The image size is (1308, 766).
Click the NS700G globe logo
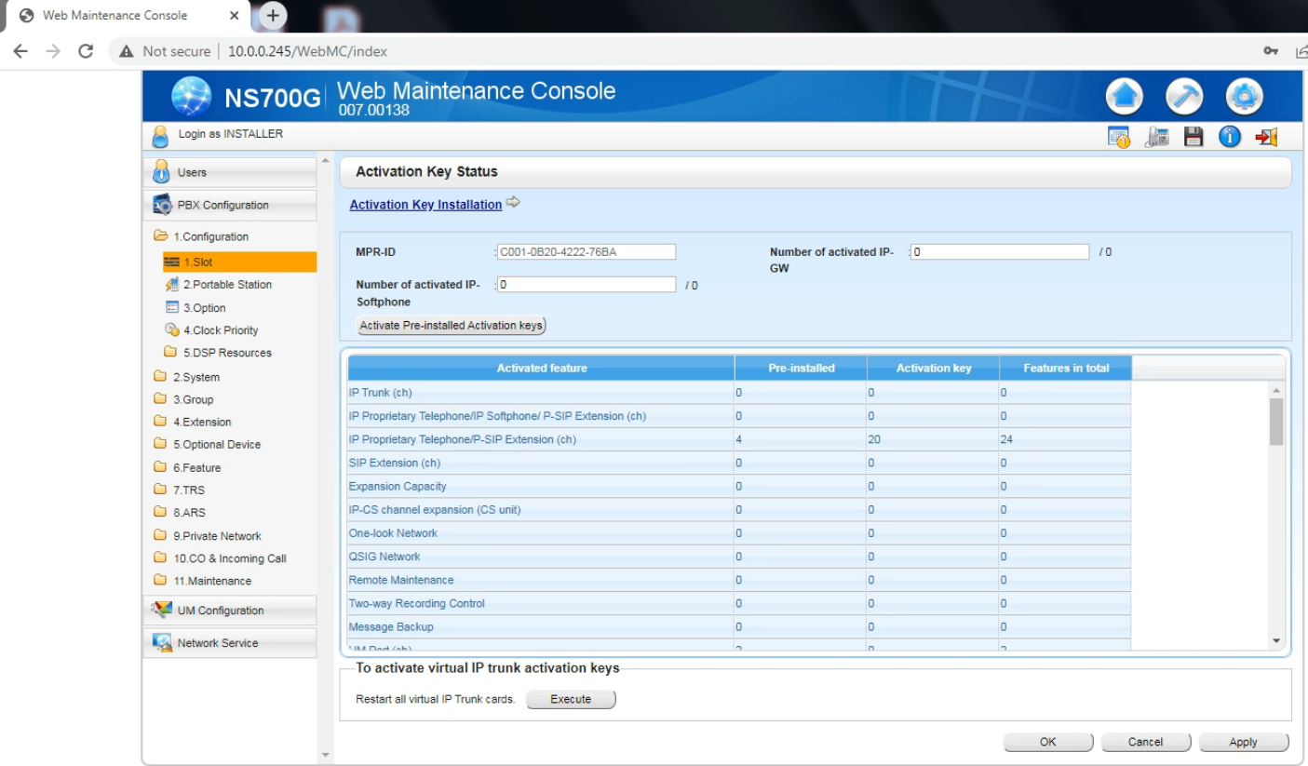pyautogui.click(x=193, y=97)
